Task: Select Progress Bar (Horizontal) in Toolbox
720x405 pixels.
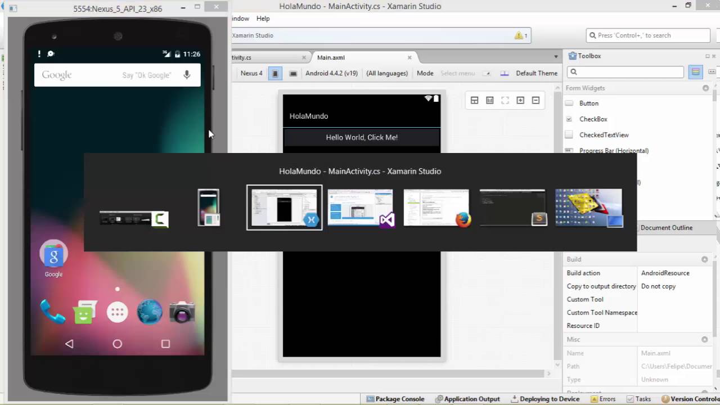Action: (x=614, y=151)
